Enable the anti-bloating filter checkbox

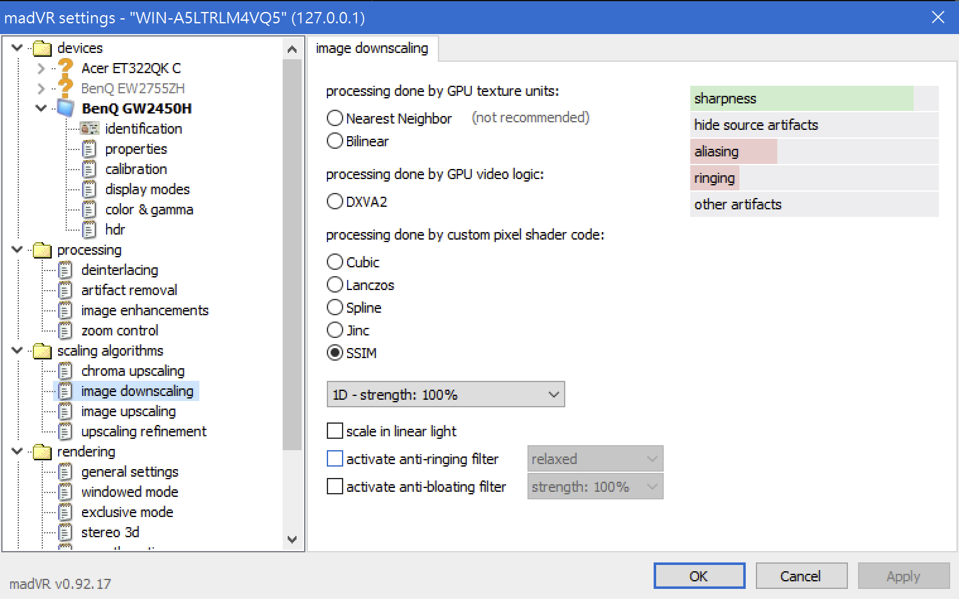tap(335, 486)
